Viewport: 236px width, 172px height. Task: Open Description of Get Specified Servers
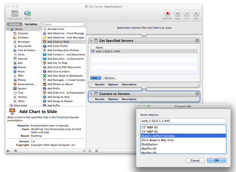[x=129, y=84]
